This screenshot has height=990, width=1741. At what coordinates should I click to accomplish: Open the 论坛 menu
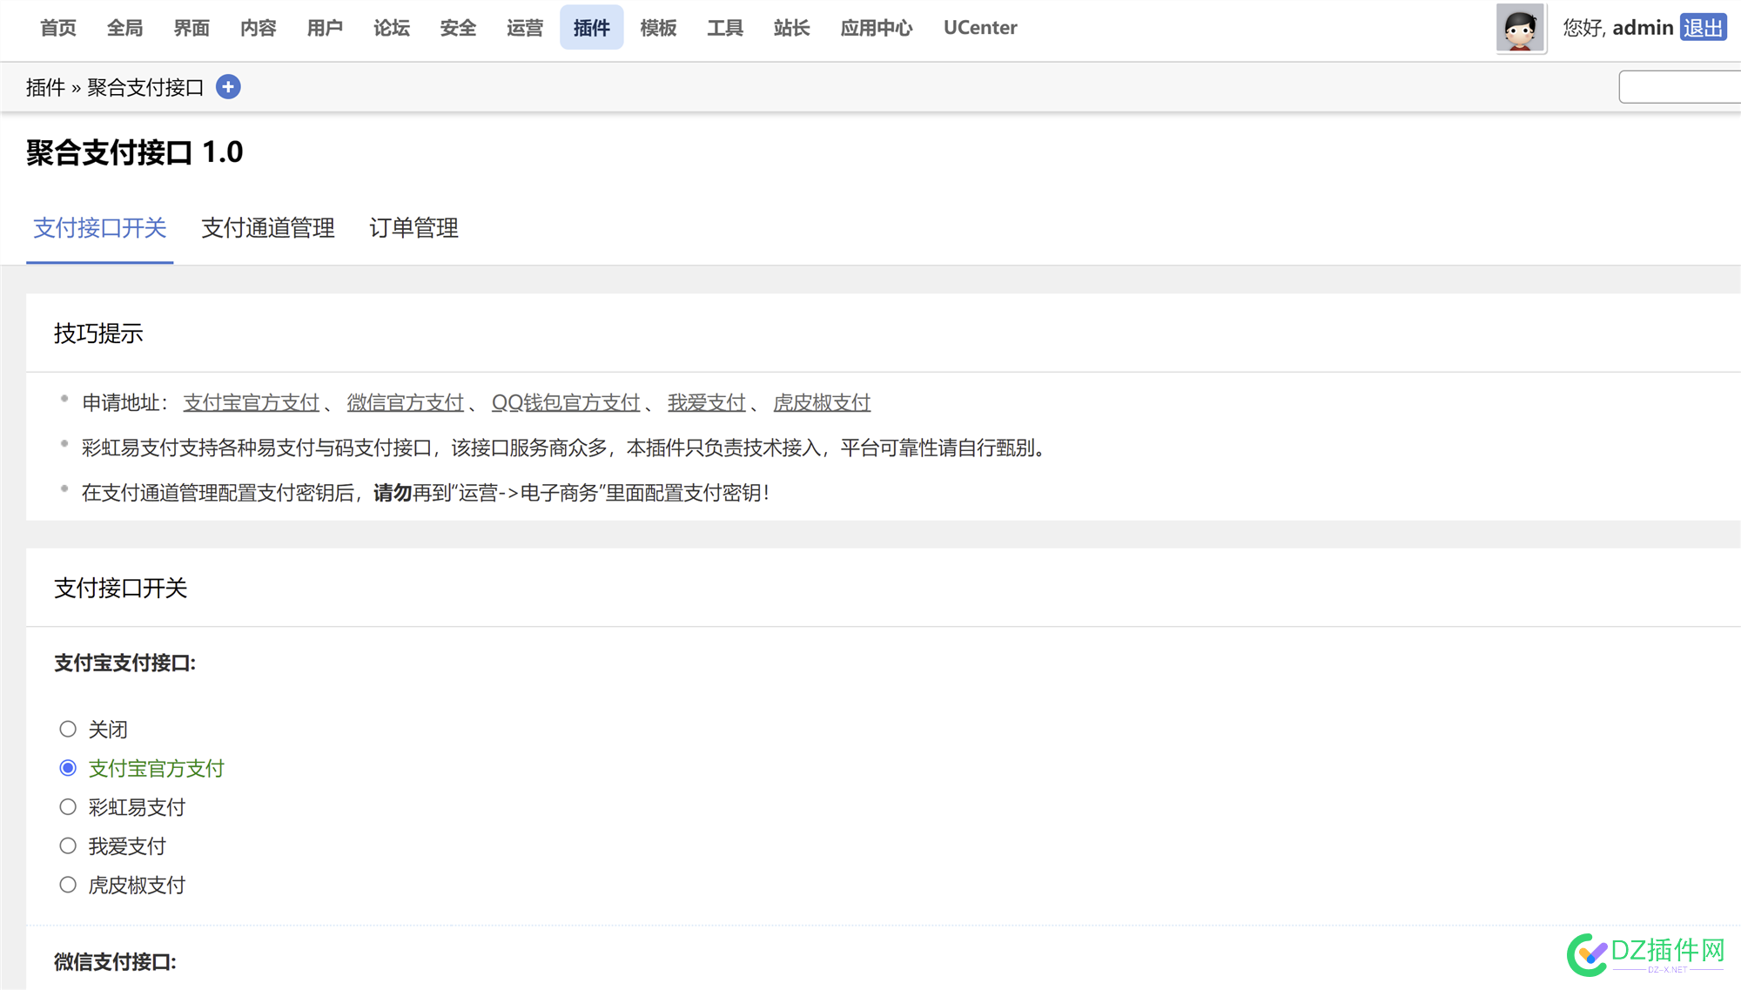pos(392,28)
